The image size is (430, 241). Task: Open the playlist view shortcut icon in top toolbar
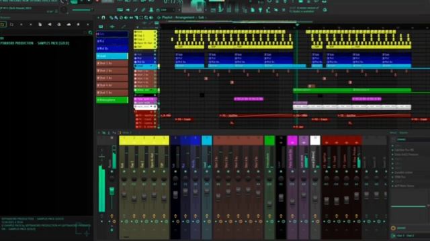click(x=213, y=10)
